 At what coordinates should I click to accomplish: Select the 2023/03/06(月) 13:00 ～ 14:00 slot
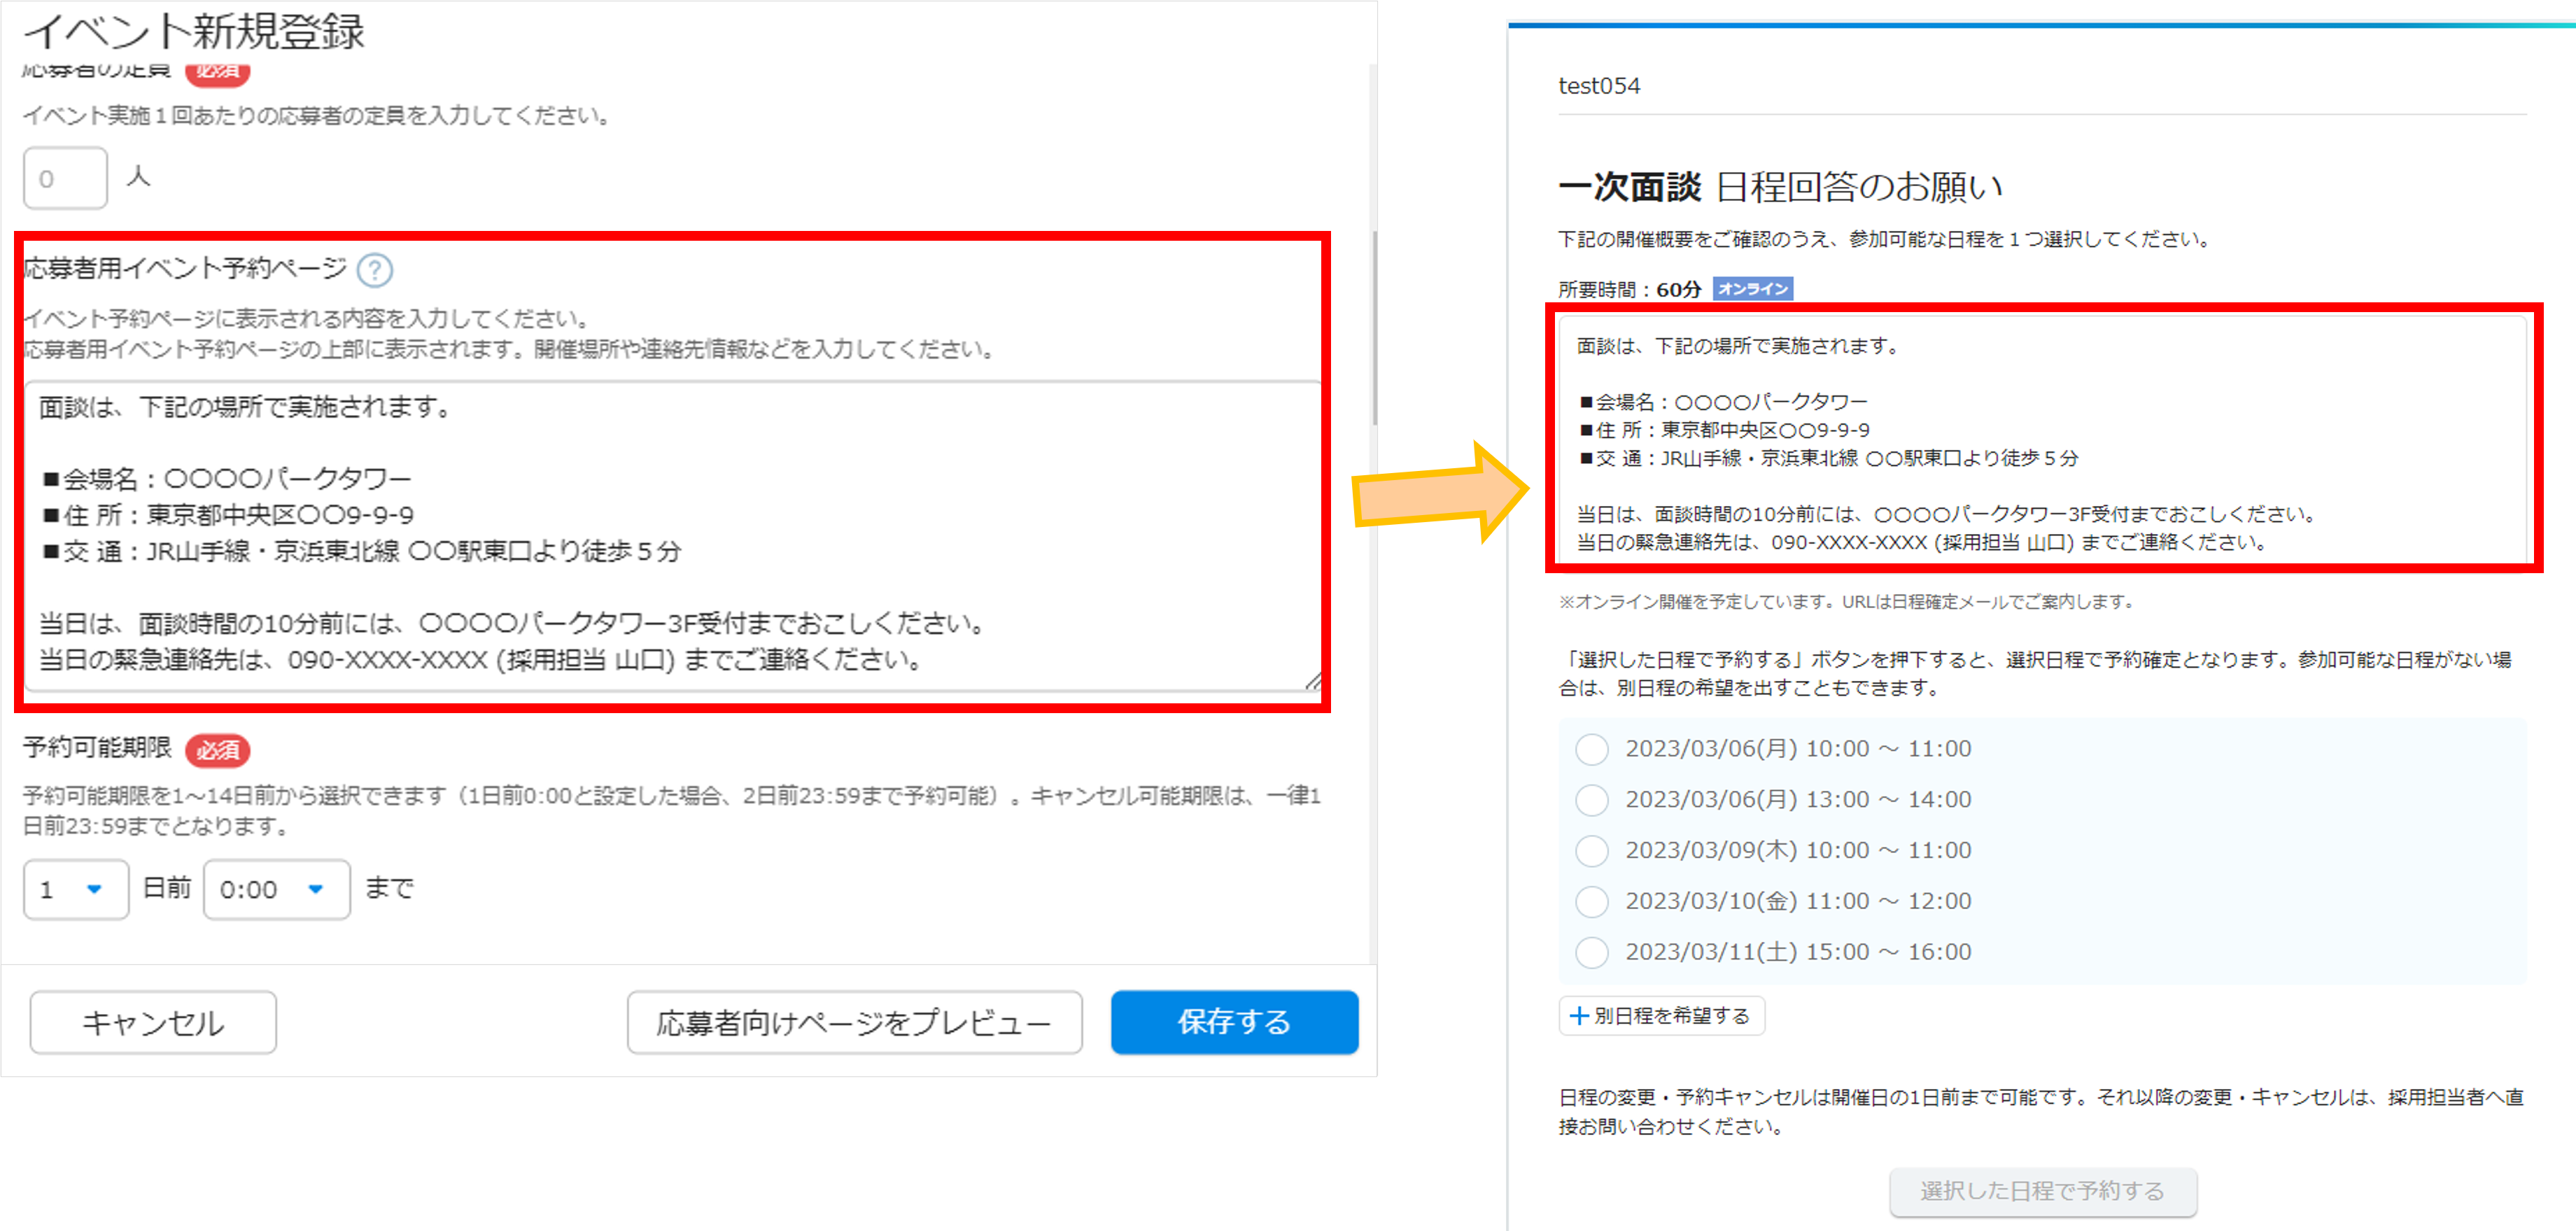click(1591, 800)
